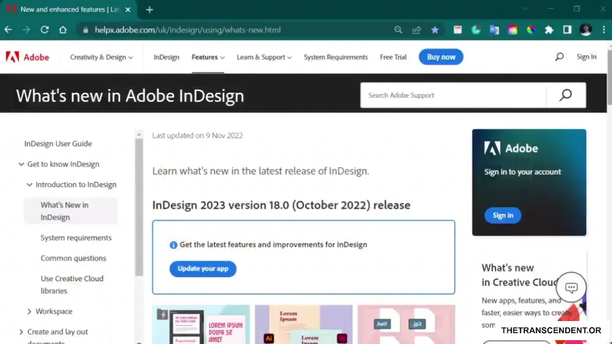612x344 pixels.
Task: Go to the Adobe home logo
Action: (x=27, y=57)
